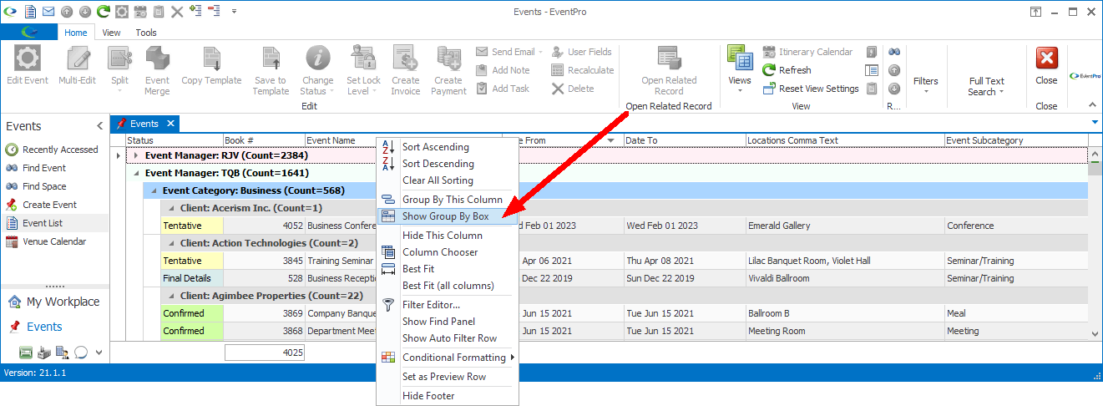Click green refresh arrow in quick access toolbar
Viewport: 1103px width, 406px height.
104,12
